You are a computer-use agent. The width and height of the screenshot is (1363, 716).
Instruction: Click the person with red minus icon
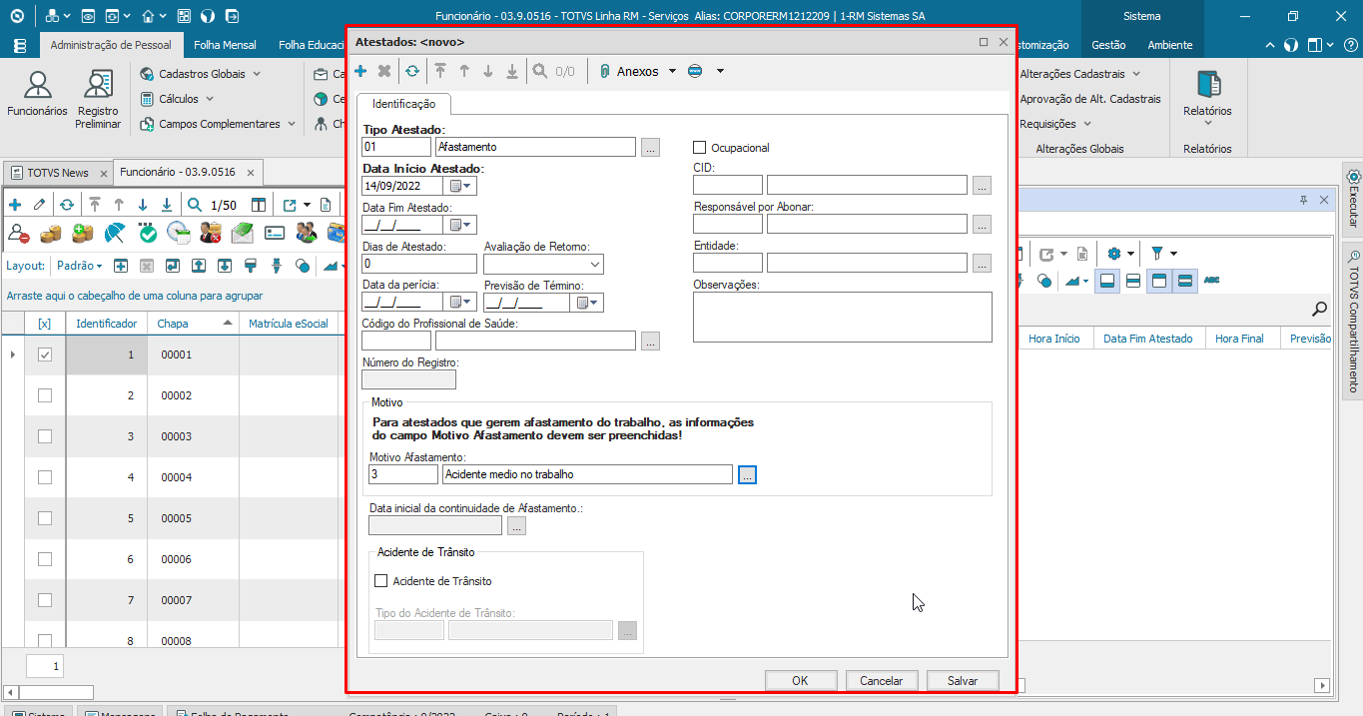point(18,233)
